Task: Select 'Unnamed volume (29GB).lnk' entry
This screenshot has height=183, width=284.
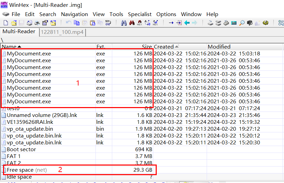Action: click(42, 115)
